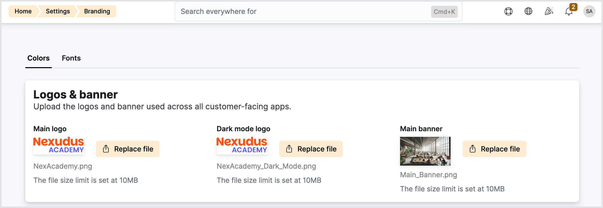Open the SA user avatar menu
Viewport: 603px width, 208px height.
(589, 11)
